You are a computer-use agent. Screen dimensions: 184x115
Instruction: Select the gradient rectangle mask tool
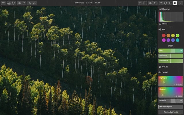pyautogui.click(x=170, y=3)
